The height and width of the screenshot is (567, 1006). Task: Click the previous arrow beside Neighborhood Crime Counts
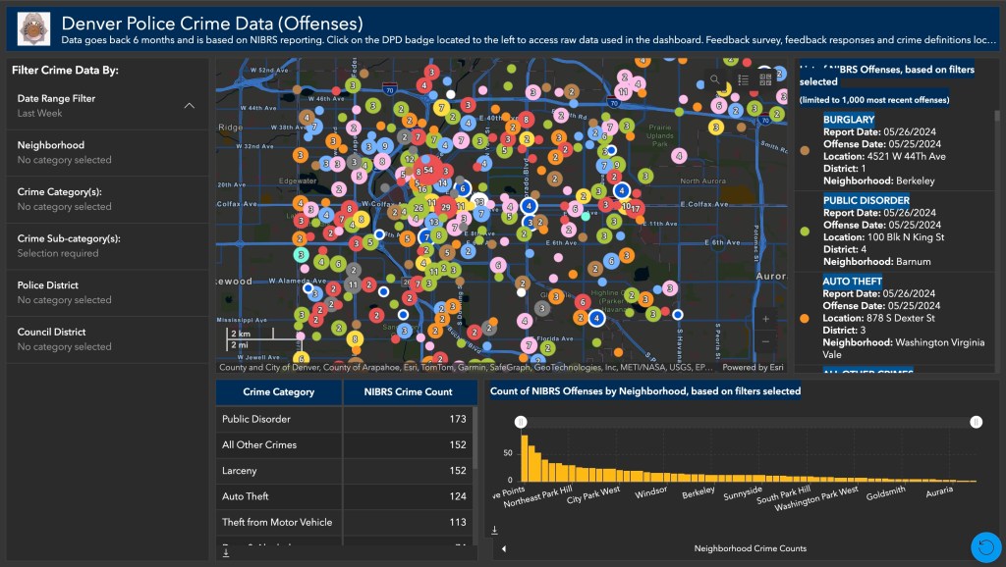tap(504, 548)
